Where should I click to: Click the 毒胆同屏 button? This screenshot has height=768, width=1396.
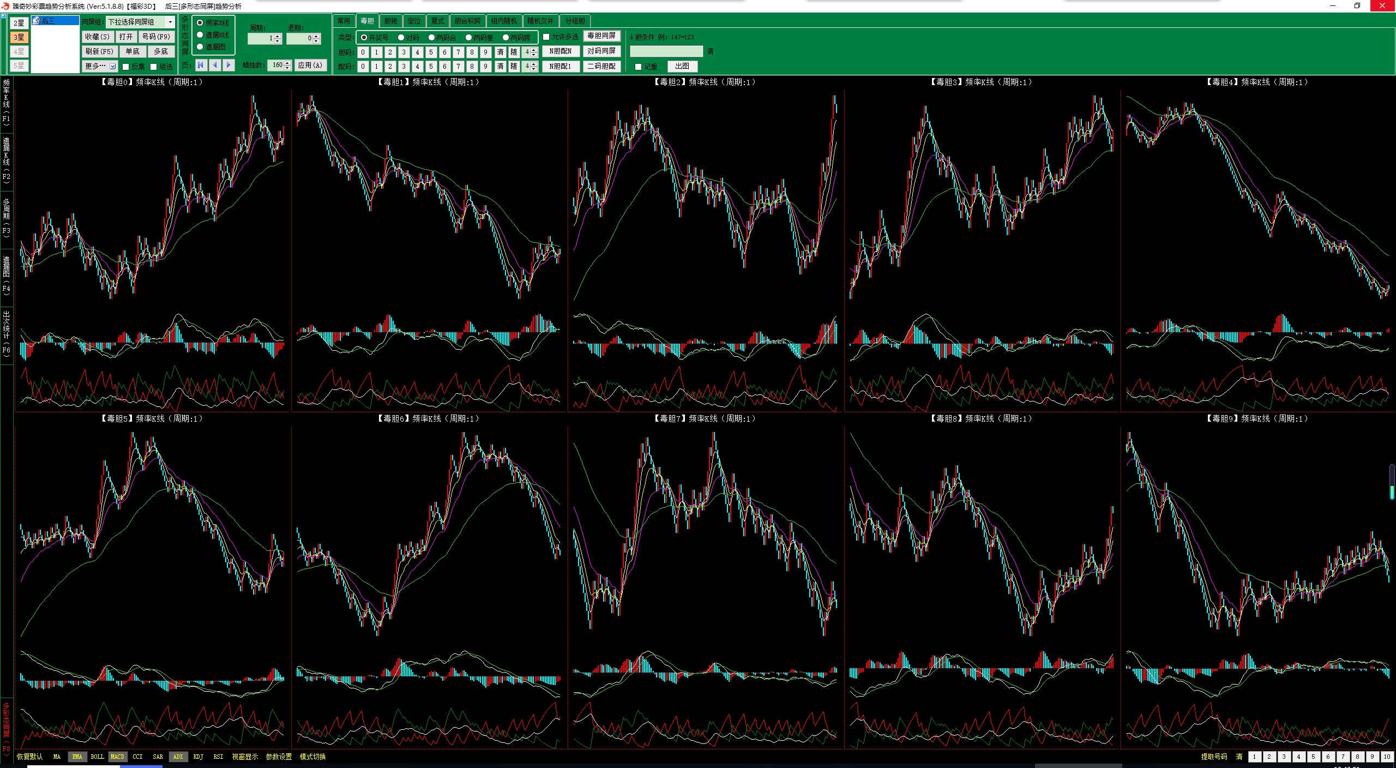pos(601,36)
